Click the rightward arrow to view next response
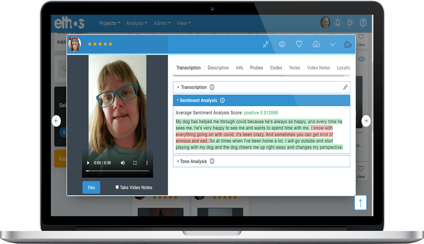The image size is (424, 244). [366, 121]
